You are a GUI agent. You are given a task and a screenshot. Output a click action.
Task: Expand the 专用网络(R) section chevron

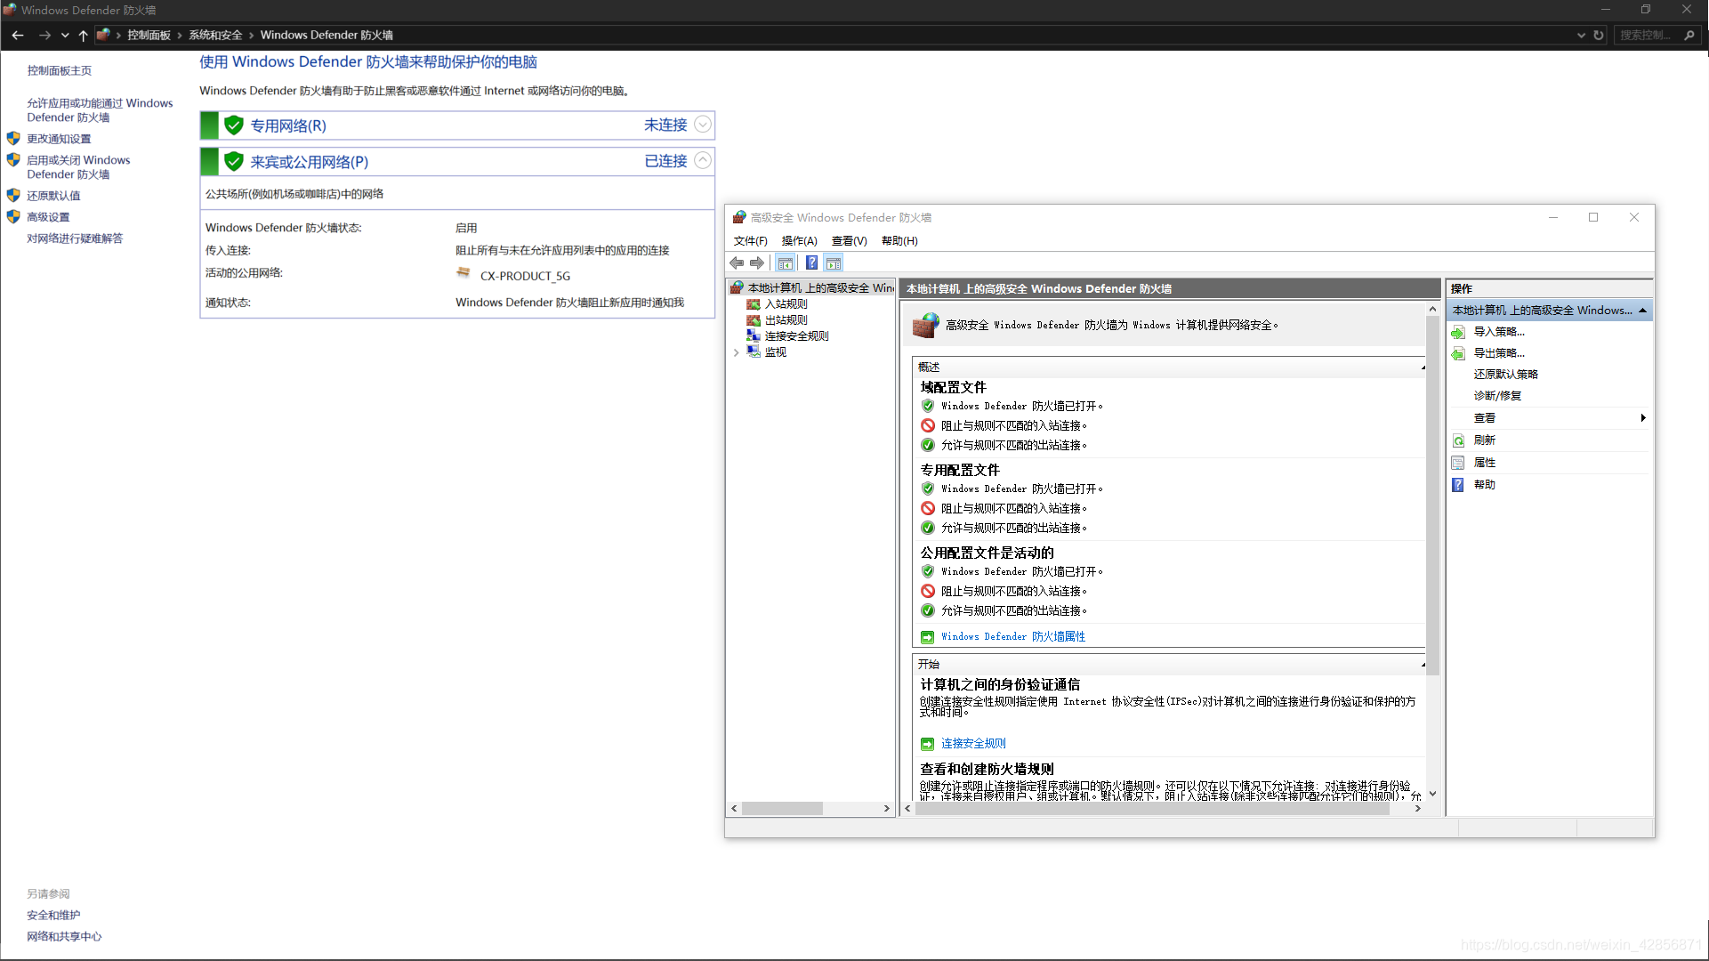(x=703, y=125)
